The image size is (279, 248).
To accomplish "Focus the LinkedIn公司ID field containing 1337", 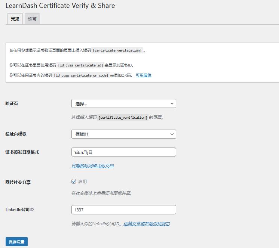I will [123, 210].
